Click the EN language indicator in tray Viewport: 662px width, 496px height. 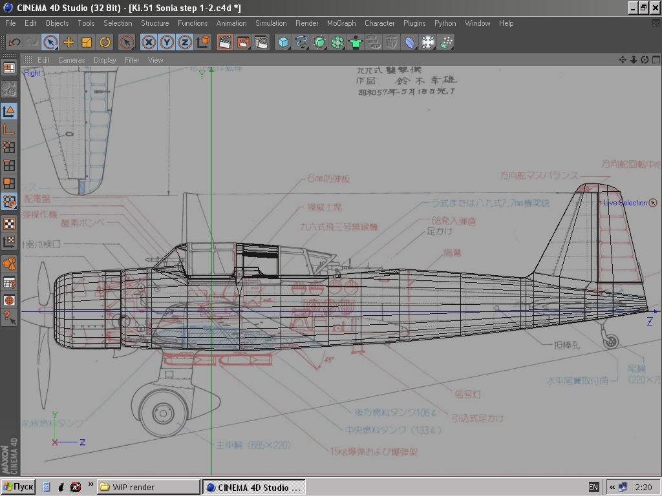(x=593, y=487)
